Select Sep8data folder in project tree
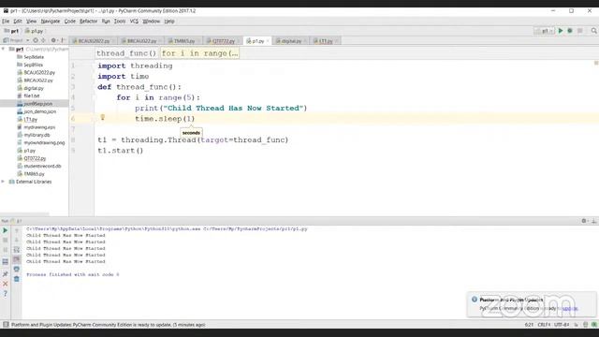This screenshot has width=599, height=337. 34,57
